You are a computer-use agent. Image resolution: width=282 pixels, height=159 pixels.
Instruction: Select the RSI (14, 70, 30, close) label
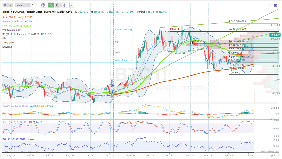[14, 139]
